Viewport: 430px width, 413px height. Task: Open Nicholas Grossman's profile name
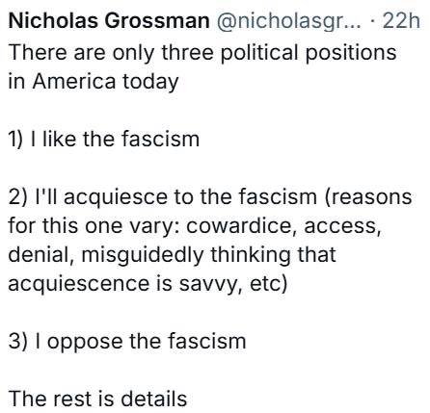(109, 20)
